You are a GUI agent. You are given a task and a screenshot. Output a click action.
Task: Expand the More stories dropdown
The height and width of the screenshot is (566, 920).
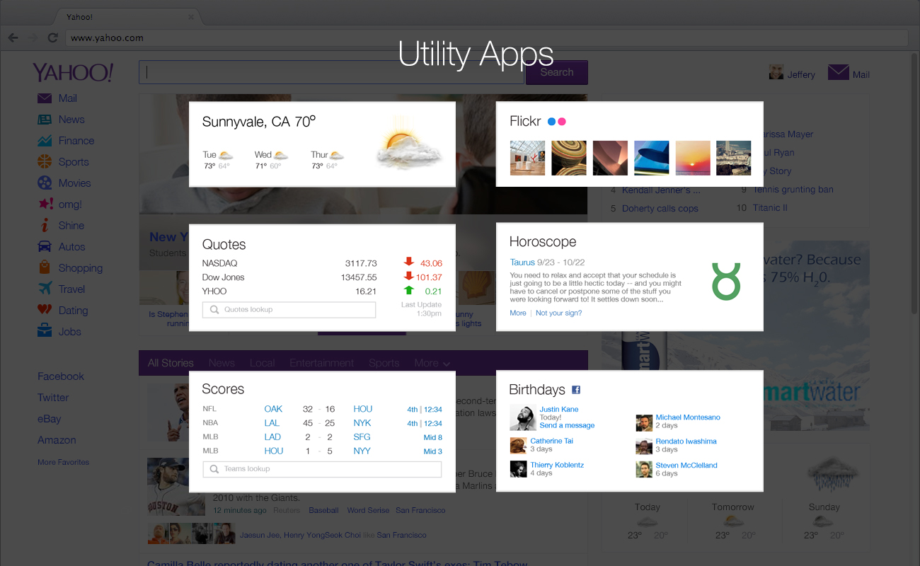pos(432,363)
